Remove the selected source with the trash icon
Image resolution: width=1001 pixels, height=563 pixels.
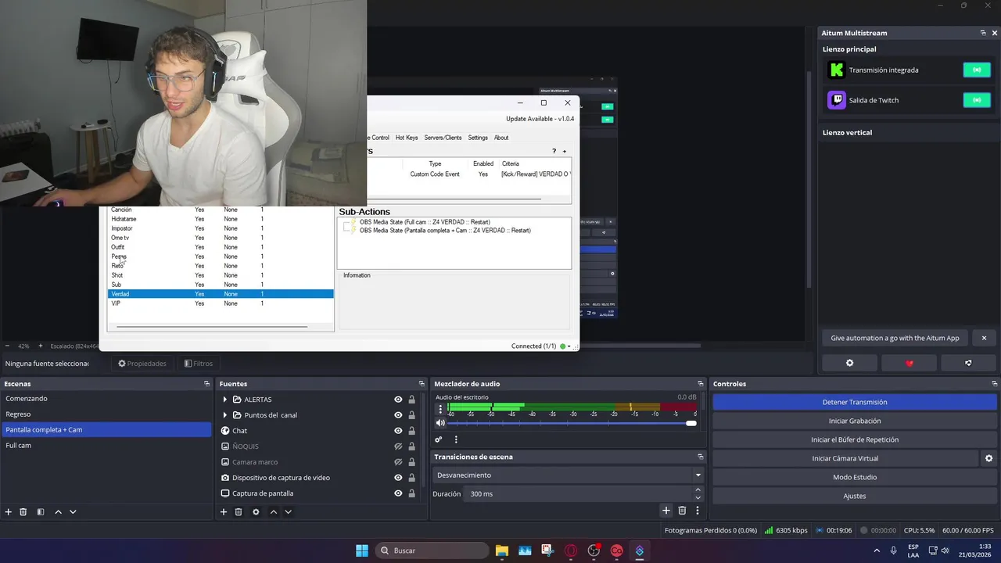[239, 511]
